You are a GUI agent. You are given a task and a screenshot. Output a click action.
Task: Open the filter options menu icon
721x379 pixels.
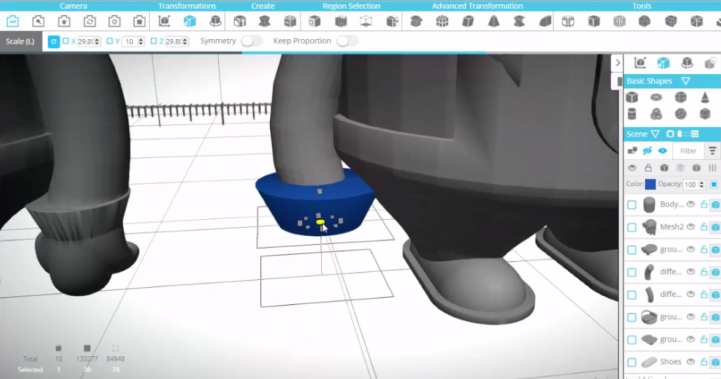point(712,151)
